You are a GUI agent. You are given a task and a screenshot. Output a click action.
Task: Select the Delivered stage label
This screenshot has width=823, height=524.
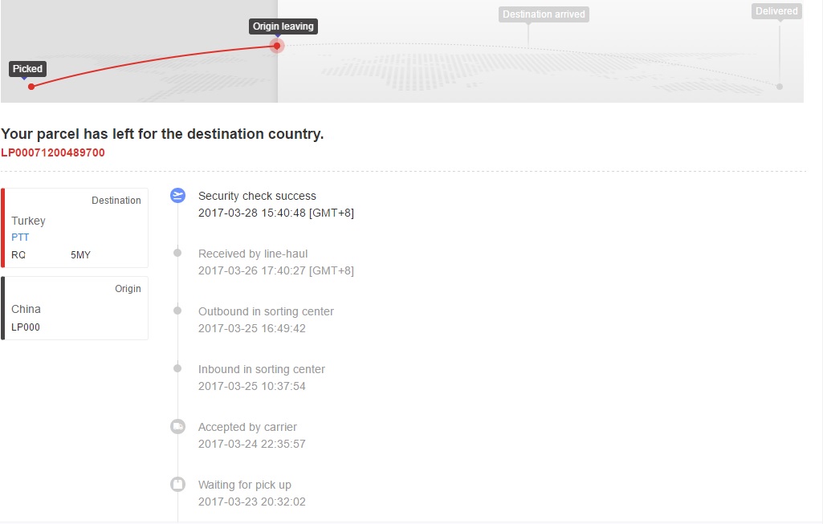pos(776,11)
